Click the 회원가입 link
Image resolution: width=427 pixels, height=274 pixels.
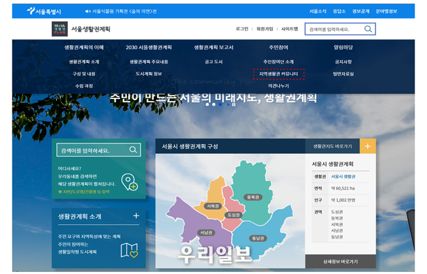click(265, 29)
